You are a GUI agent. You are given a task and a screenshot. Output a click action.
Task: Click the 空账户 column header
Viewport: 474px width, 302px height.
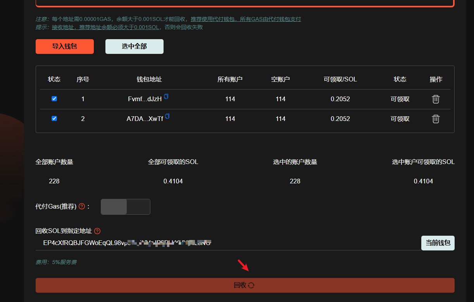point(281,79)
